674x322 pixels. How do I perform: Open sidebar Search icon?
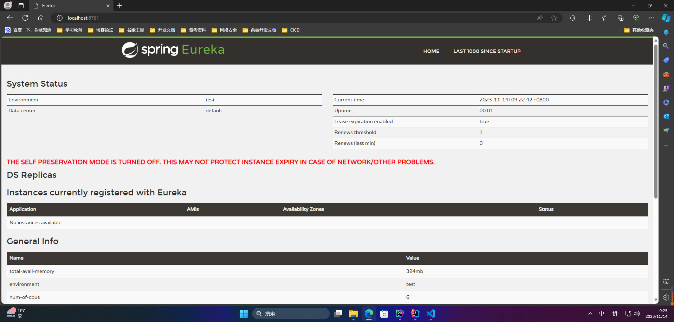[x=666, y=46]
